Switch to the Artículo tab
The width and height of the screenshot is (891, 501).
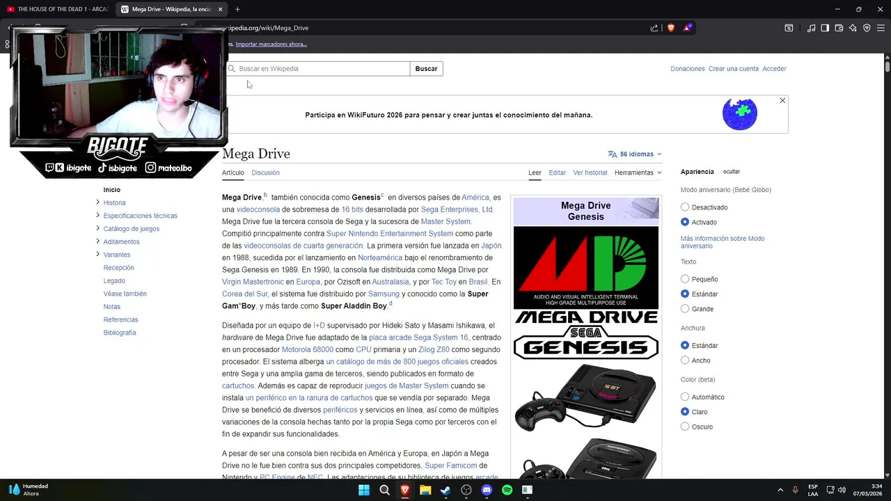(233, 173)
